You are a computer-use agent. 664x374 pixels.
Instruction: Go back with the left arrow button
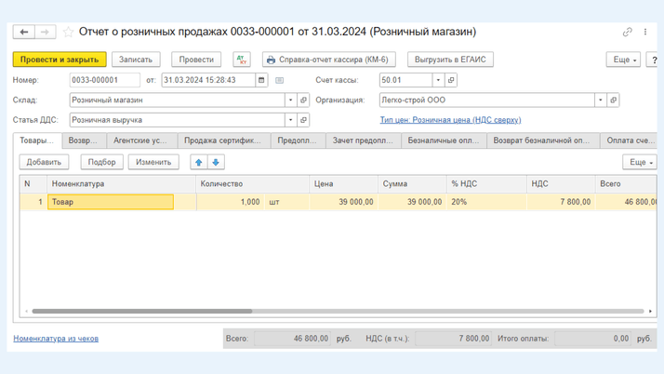(x=24, y=33)
